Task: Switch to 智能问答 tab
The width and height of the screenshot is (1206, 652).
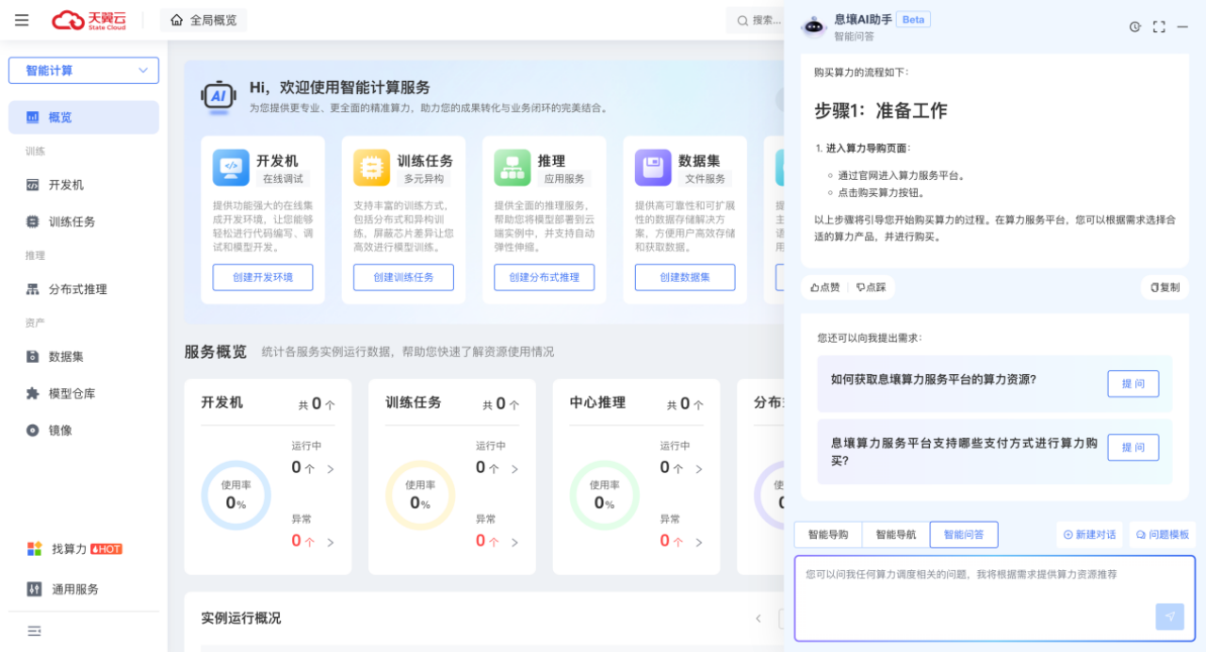Action: click(964, 534)
